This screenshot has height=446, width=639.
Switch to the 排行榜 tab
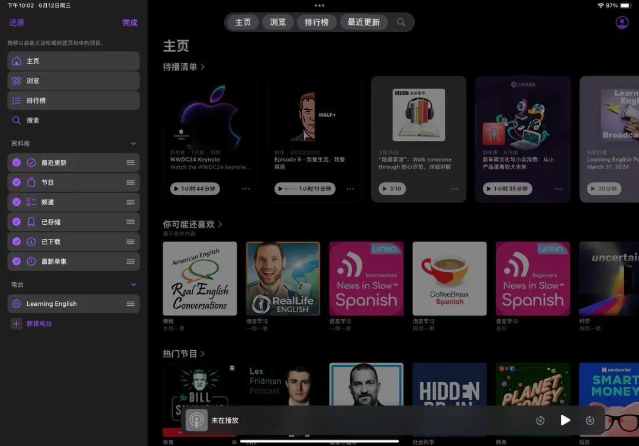pyautogui.click(x=317, y=22)
